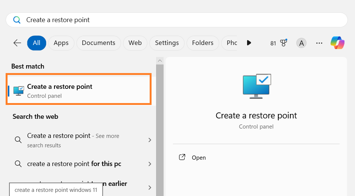Select the Folders filter tab
Image resolution: width=355 pixels, height=196 pixels.
pyautogui.click(x=202, y=43)
